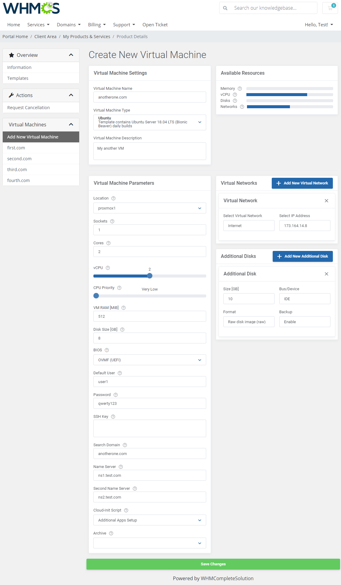Remove the Virtual Network card with X
The width and height of the screenshot is (341, 585).
click(326, 201)
